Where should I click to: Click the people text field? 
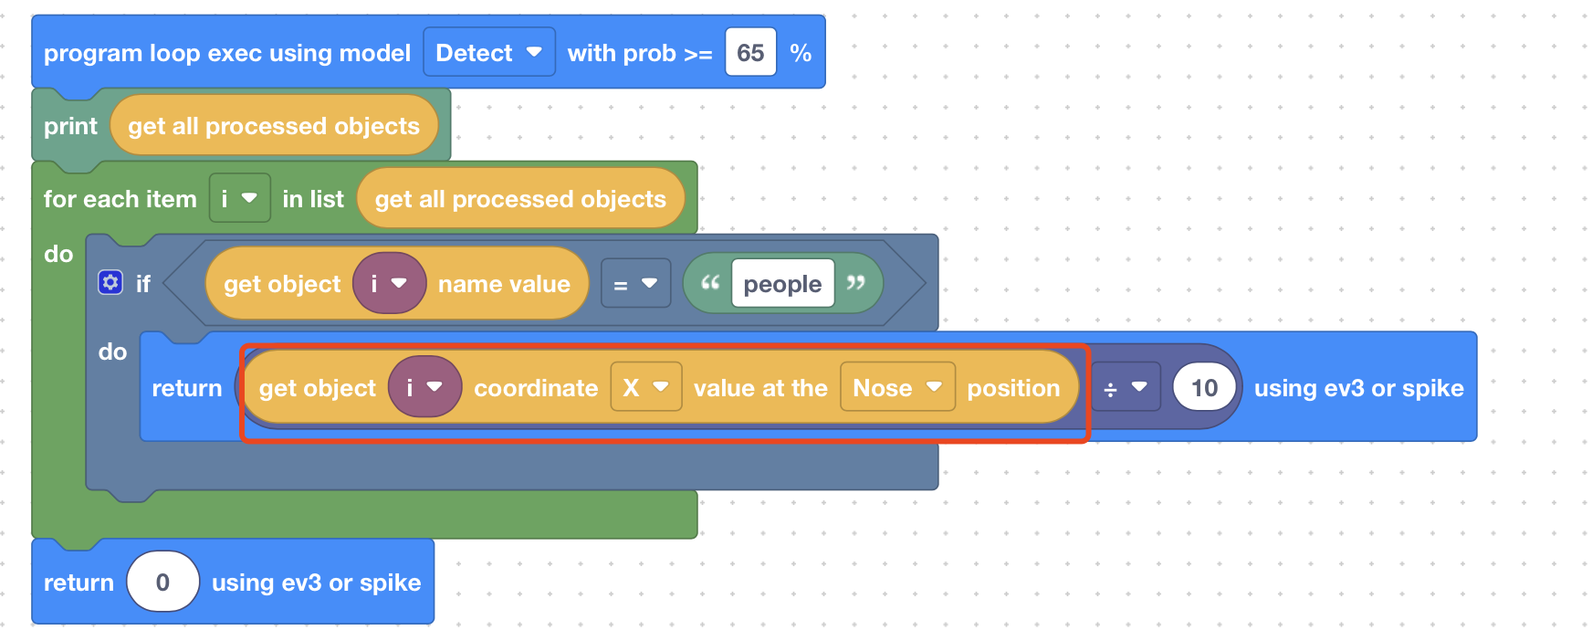click(x=782, y=284)
